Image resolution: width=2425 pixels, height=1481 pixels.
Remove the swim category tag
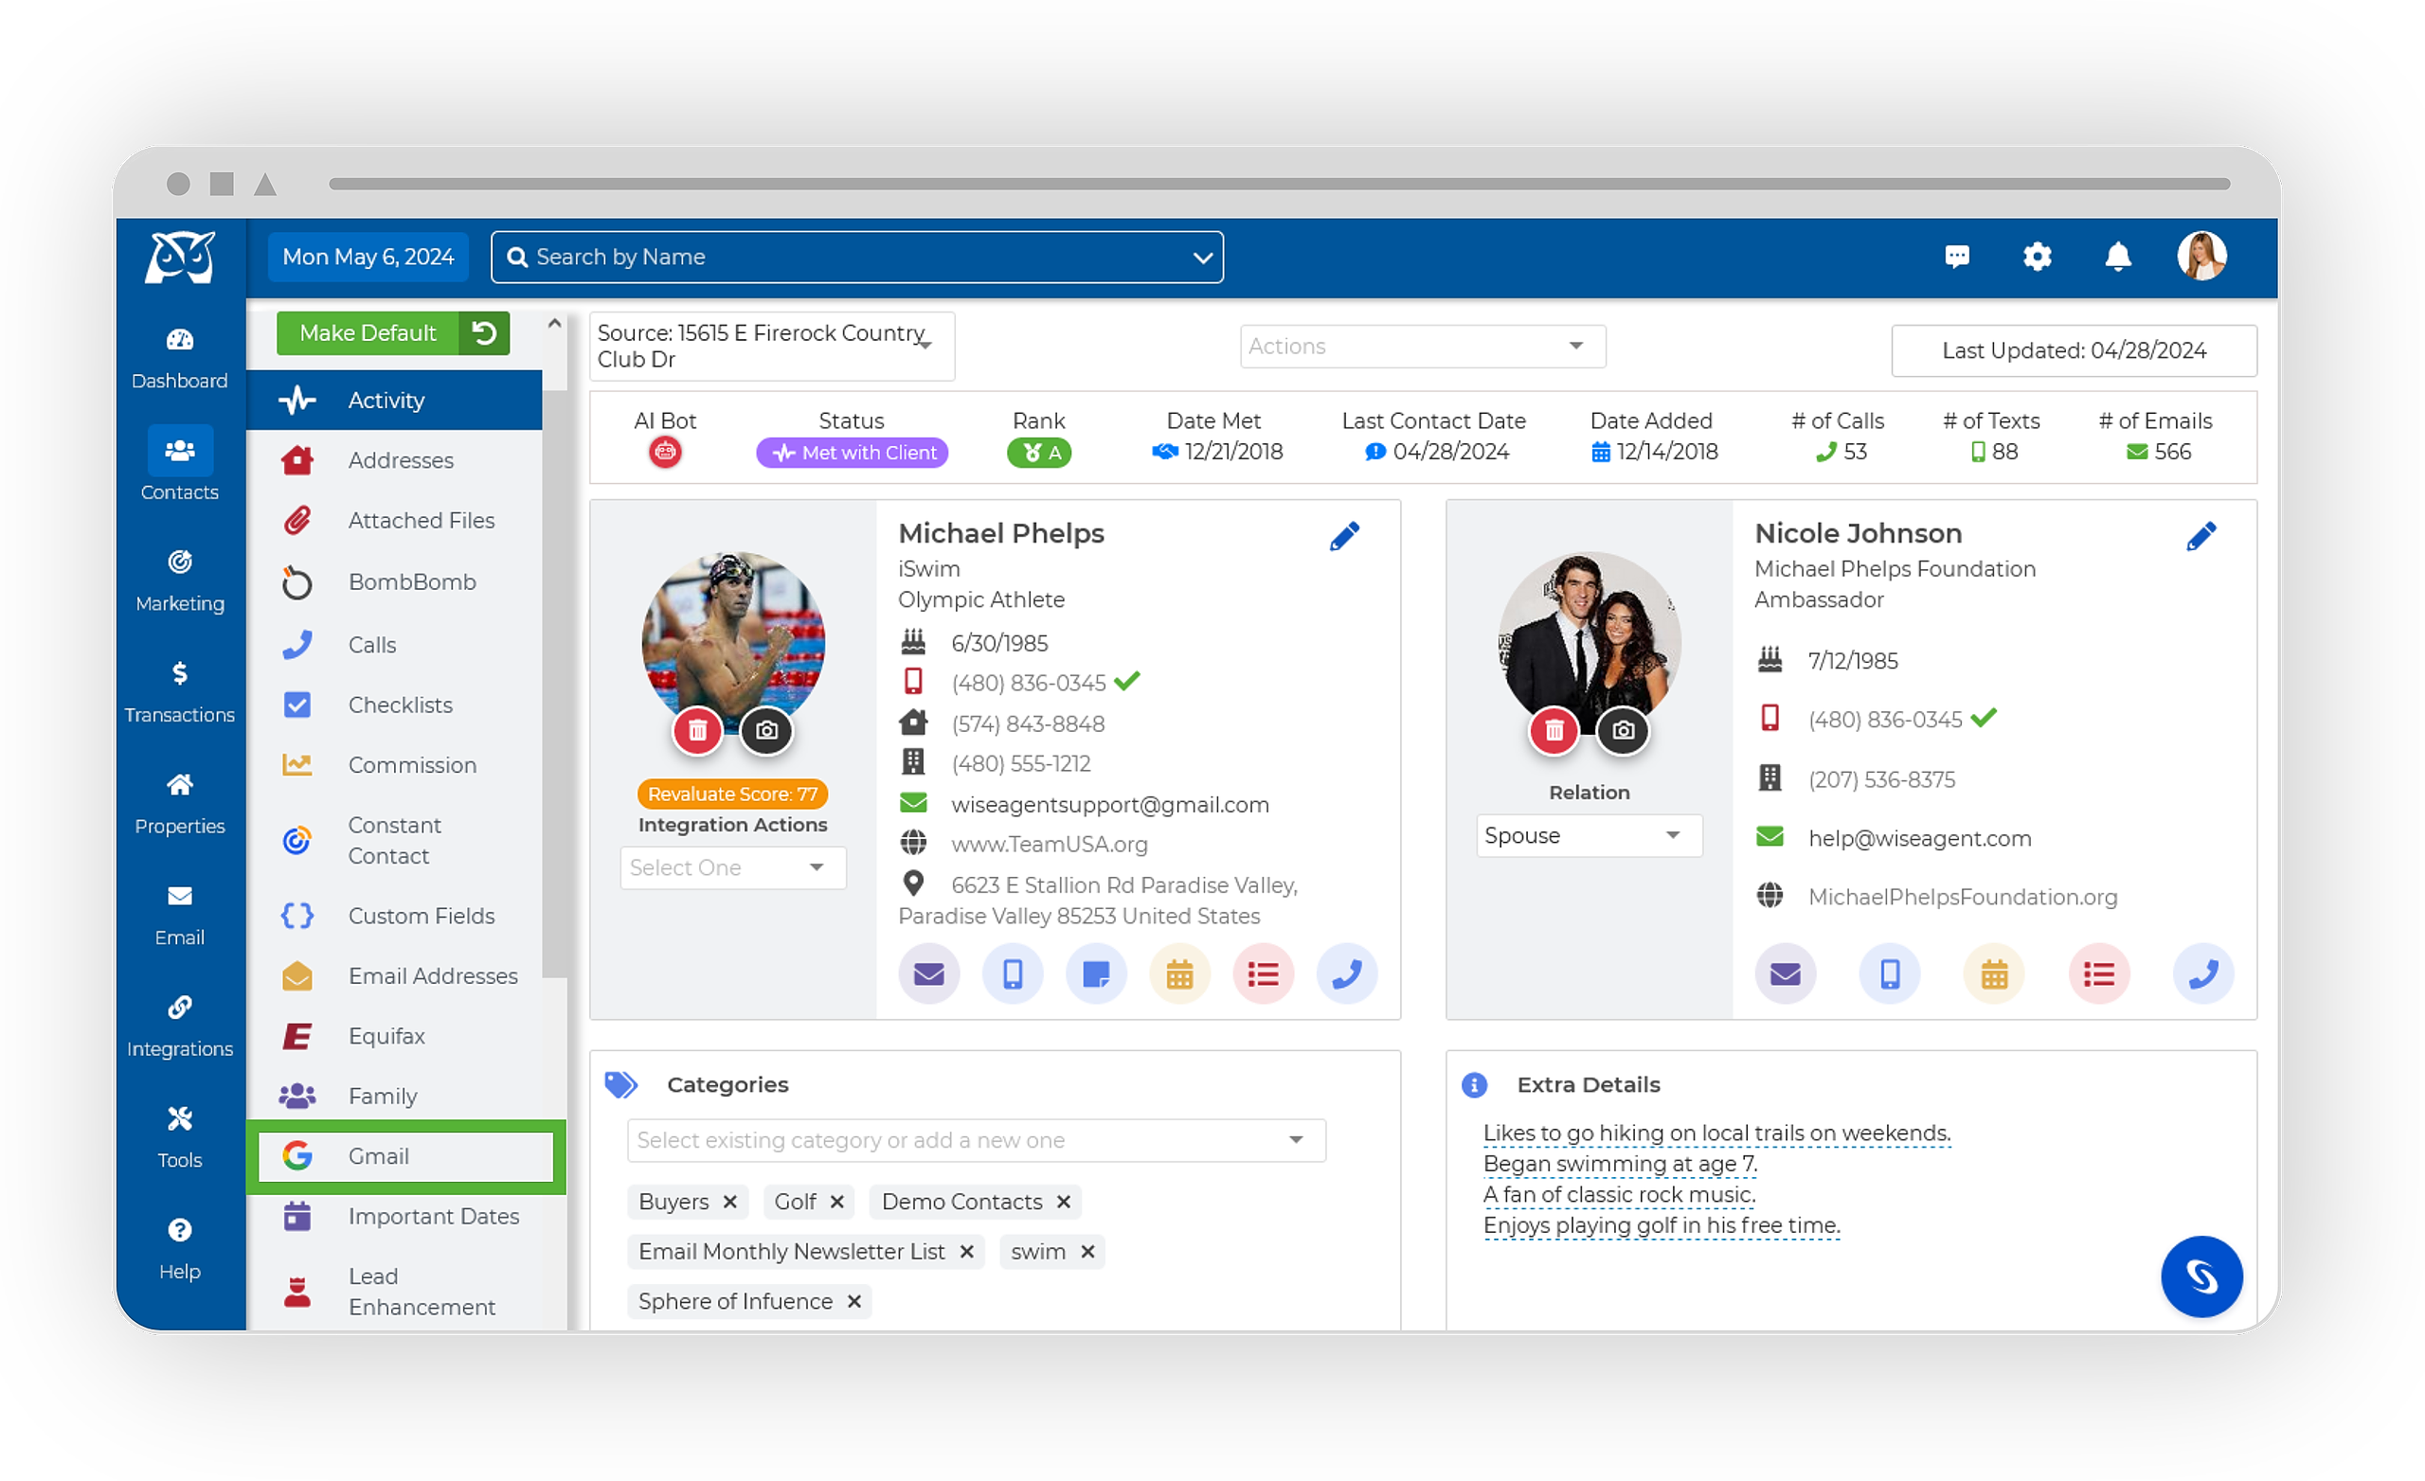1087,1252
